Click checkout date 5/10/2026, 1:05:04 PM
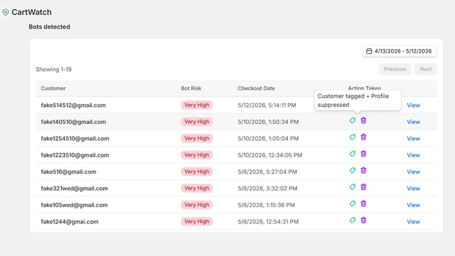 click(268, 138)
